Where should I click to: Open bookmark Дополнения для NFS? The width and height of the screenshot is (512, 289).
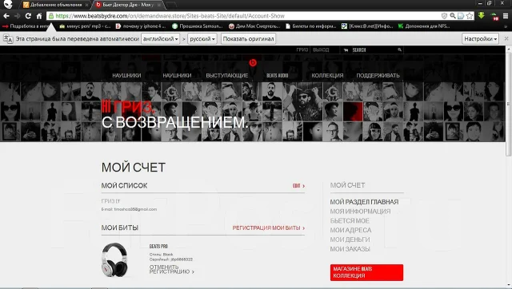coord(424,26)
